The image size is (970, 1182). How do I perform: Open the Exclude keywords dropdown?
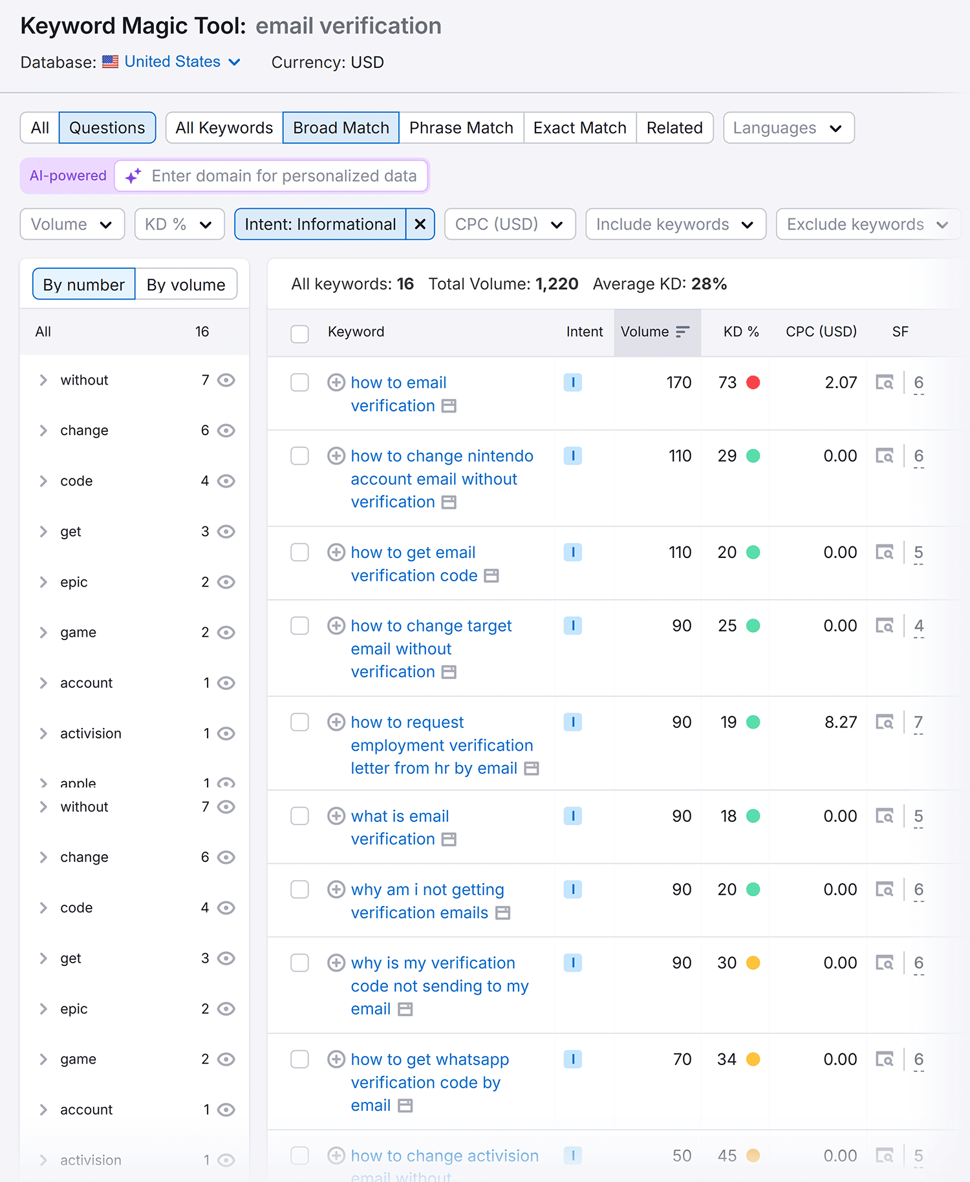[x=868, y=224]
